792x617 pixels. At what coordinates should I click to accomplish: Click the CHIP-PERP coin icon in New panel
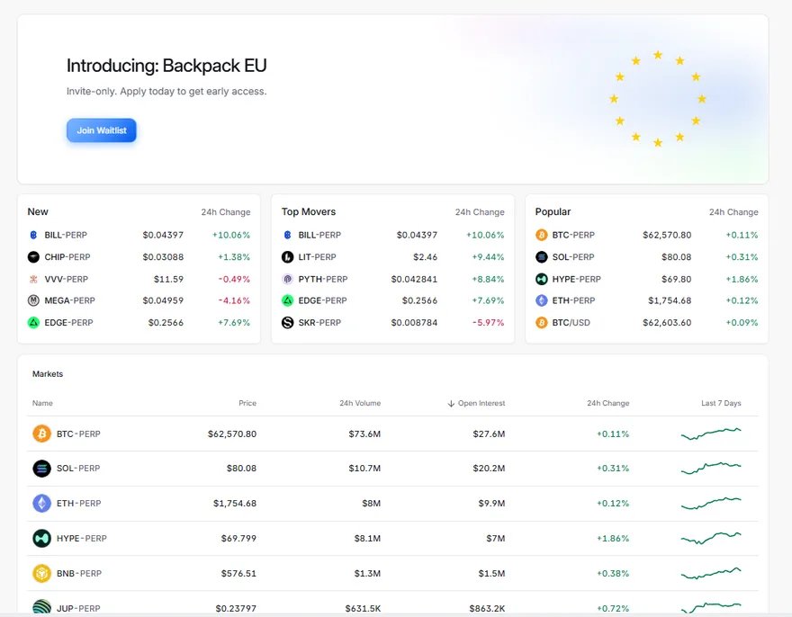click(x=33, y=257)
